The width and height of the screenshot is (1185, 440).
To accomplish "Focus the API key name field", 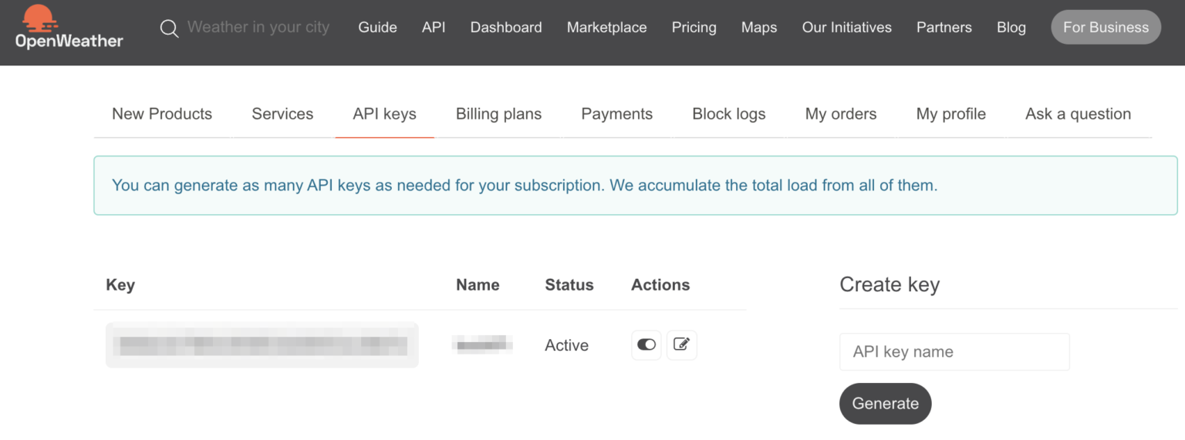I will 954,352.
